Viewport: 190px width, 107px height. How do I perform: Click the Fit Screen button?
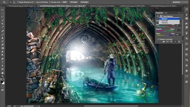point(74,2)
